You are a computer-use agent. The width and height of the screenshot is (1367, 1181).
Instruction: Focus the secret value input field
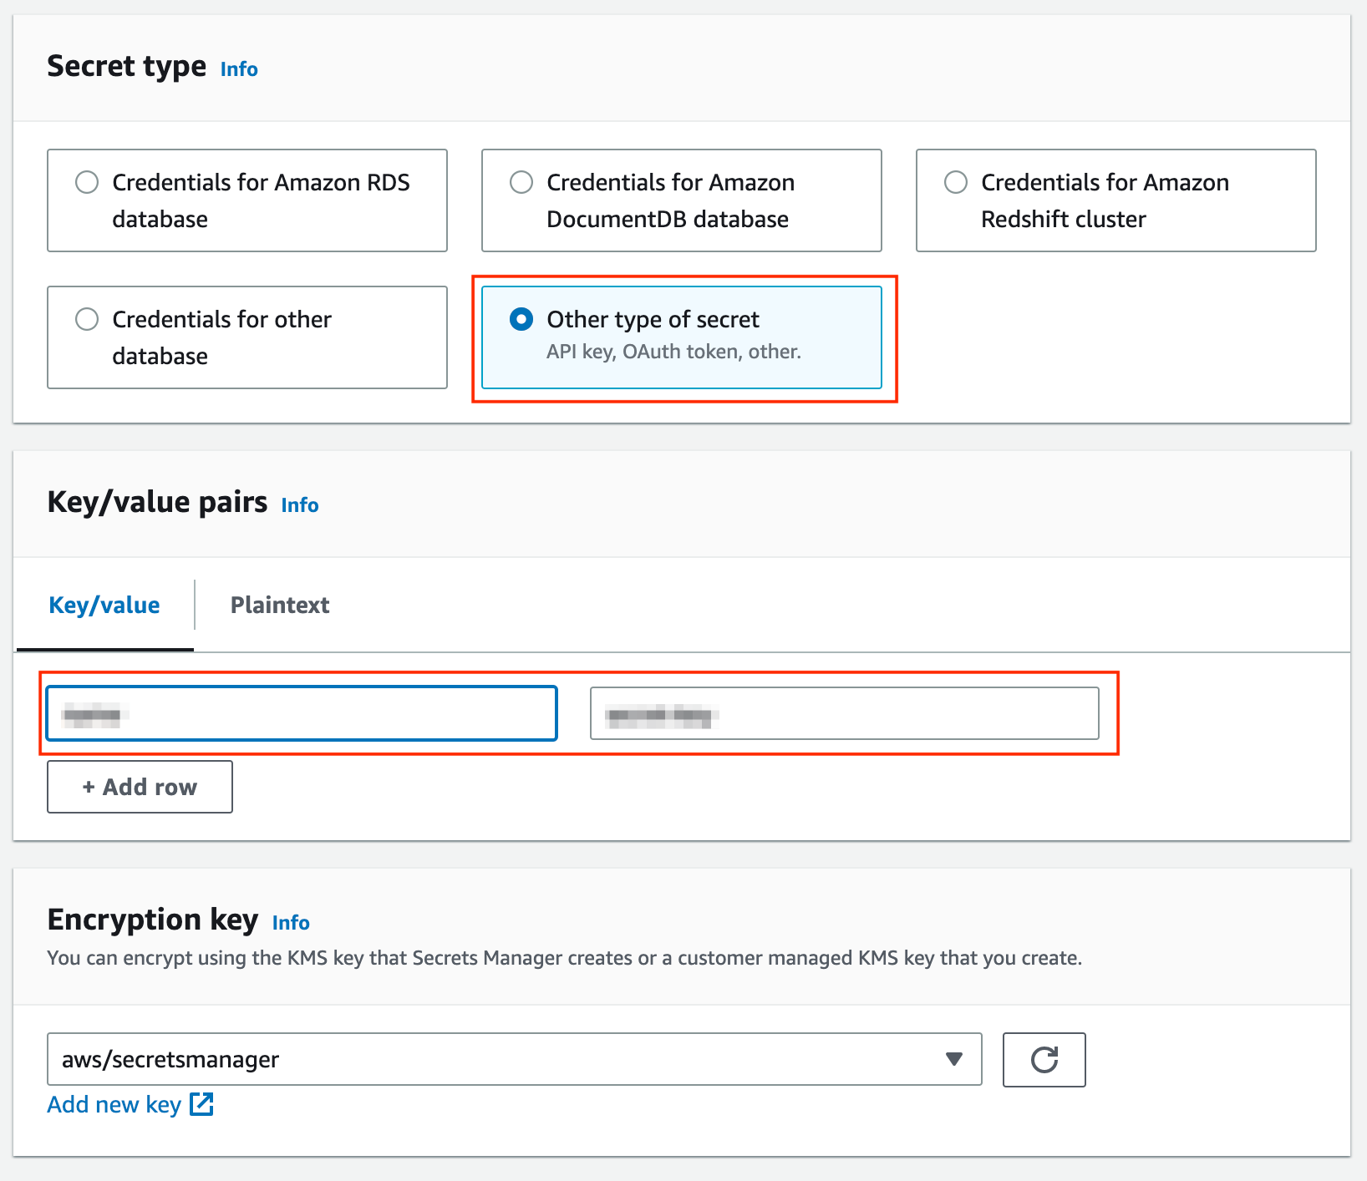pyautogui.click(x=844, y=713)
